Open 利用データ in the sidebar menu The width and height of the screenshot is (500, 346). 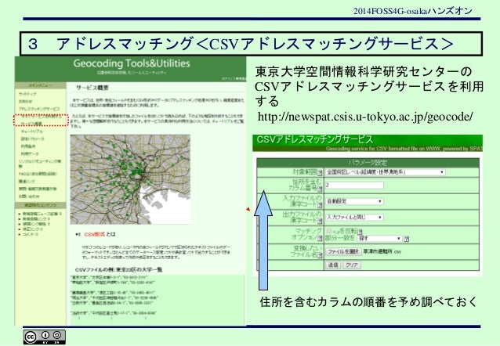click(x=28, y=154)
